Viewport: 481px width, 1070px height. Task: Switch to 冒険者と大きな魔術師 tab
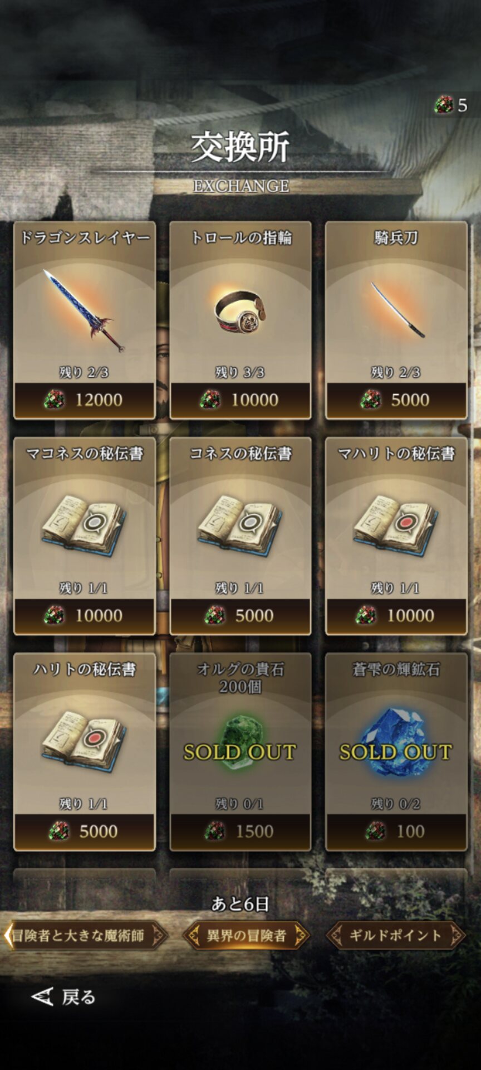(84, 935)
